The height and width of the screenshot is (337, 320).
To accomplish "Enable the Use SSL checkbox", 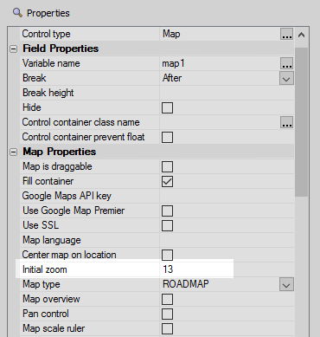I will click(x=168, y=225).
